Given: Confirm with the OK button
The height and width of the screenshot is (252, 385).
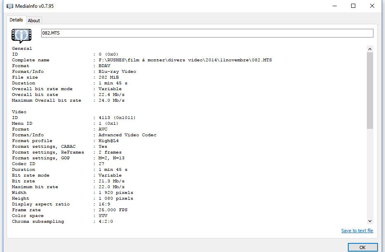Looking at the screenshot, I should [x=363, y=247].
